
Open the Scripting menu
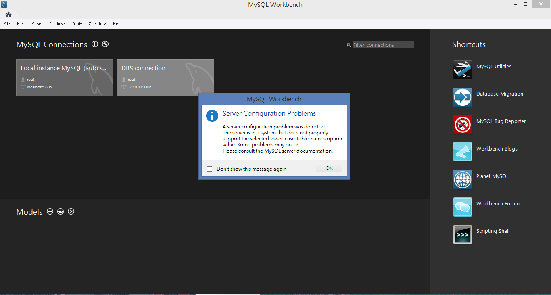click(x=97, y=24)
